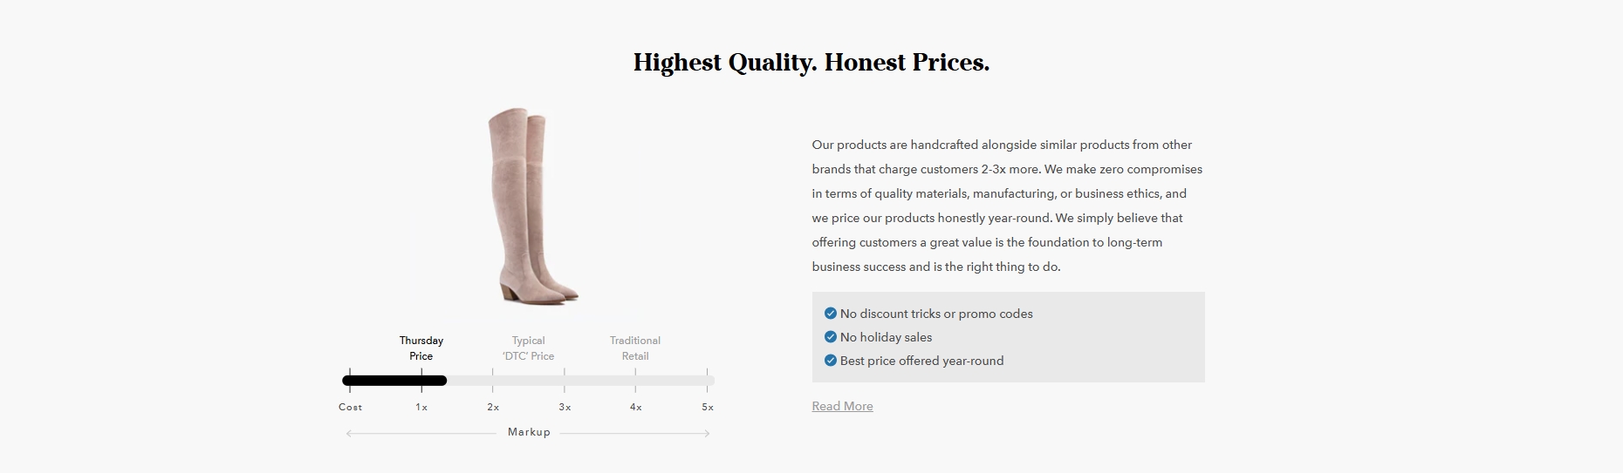Click the checkmark beside Best price offered
The width and height of the screenshot is (1623, 473).
[830, 361]
